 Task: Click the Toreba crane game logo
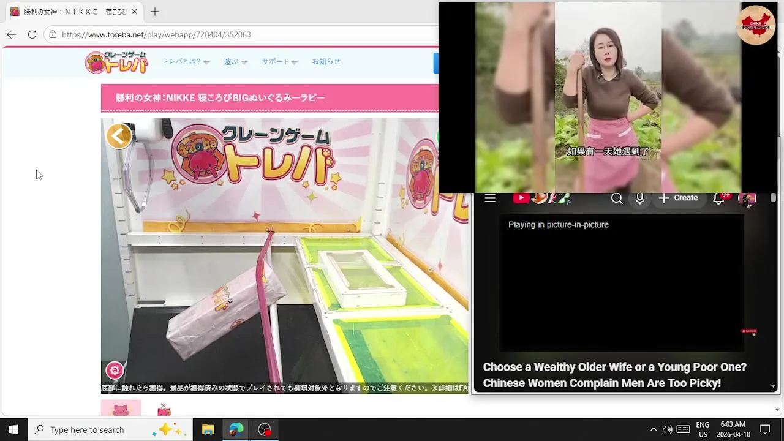pyautogui.click(x=116, y=62)
